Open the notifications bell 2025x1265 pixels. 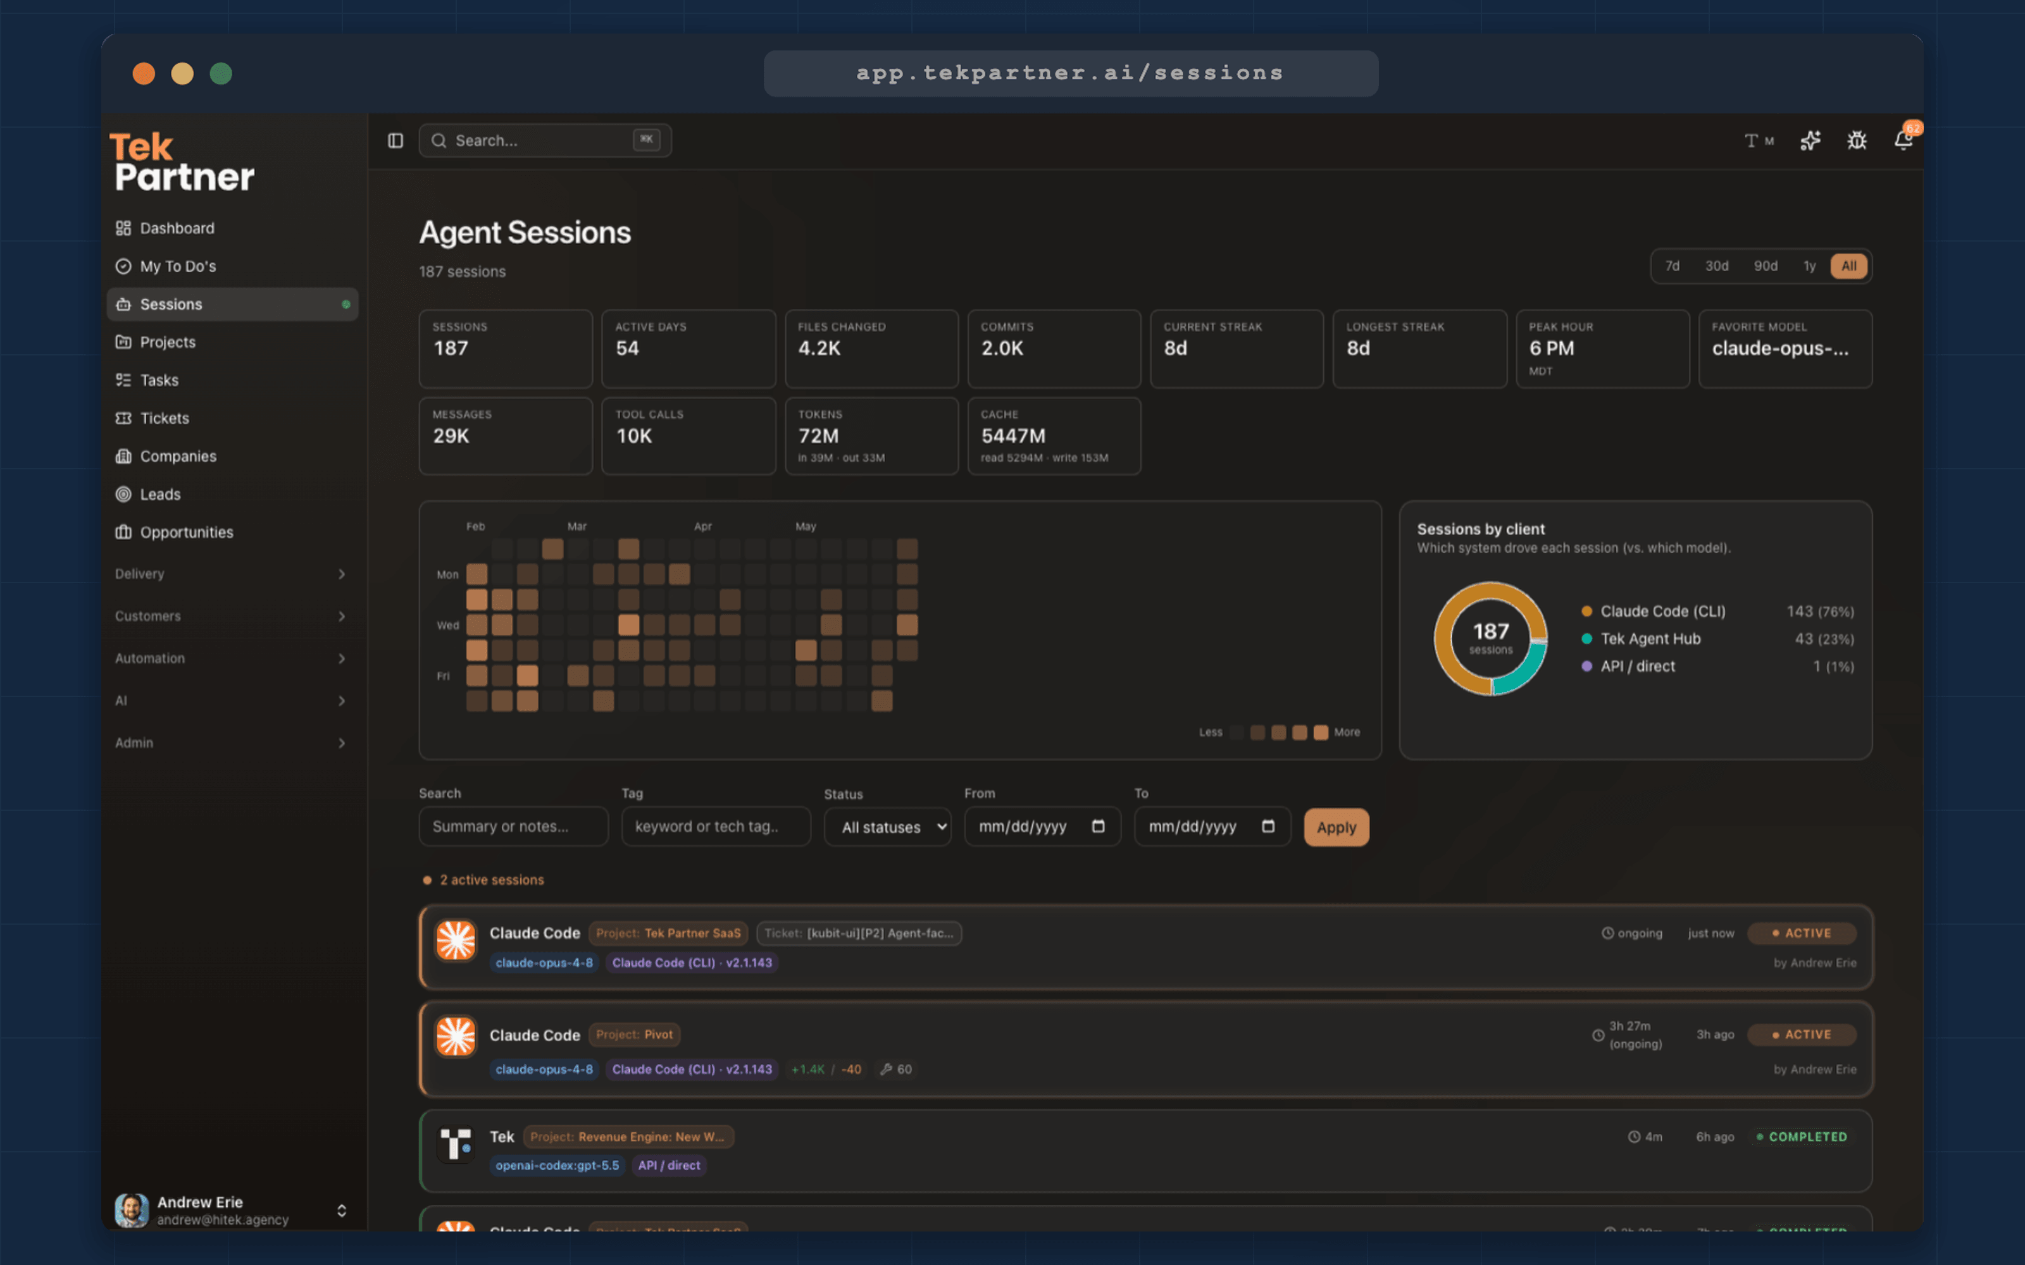click(1903, 140)
